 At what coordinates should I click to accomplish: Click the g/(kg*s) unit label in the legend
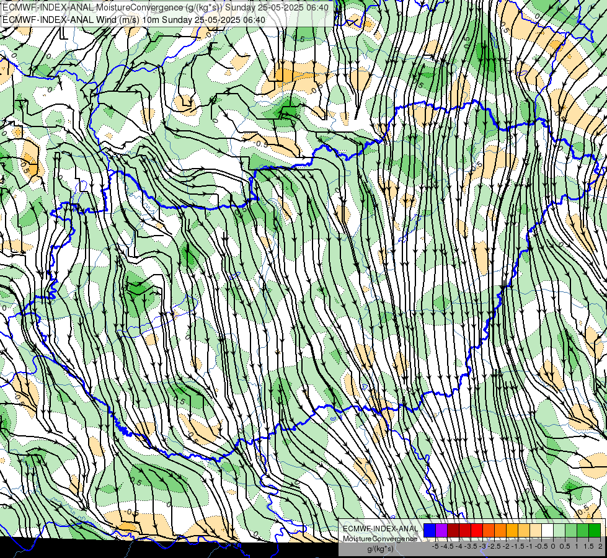click(381, 549)
